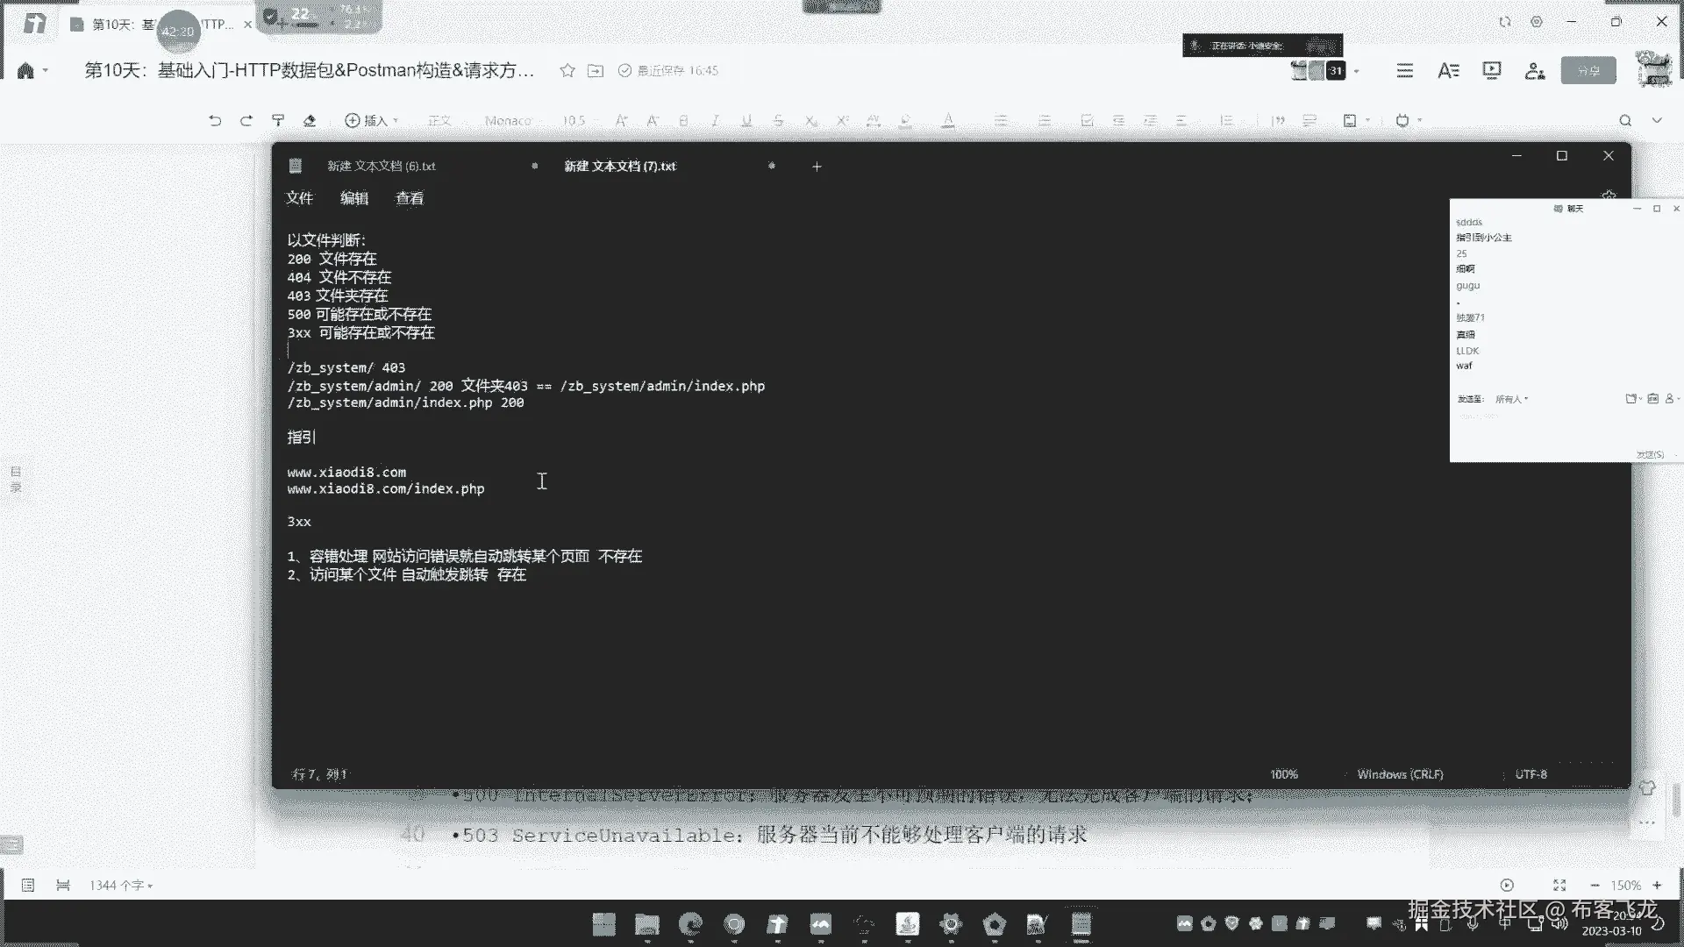Select the format painter tool
Image resolution: width=1684 pixels, height=947 pixels.
click(x=278, y=121)
